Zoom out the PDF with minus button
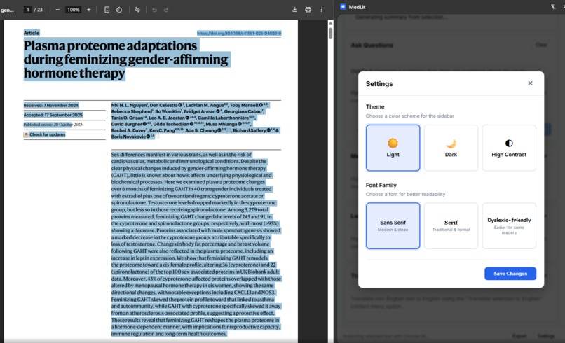The width and height of the screenshot is (565, 343). (57, 10)
